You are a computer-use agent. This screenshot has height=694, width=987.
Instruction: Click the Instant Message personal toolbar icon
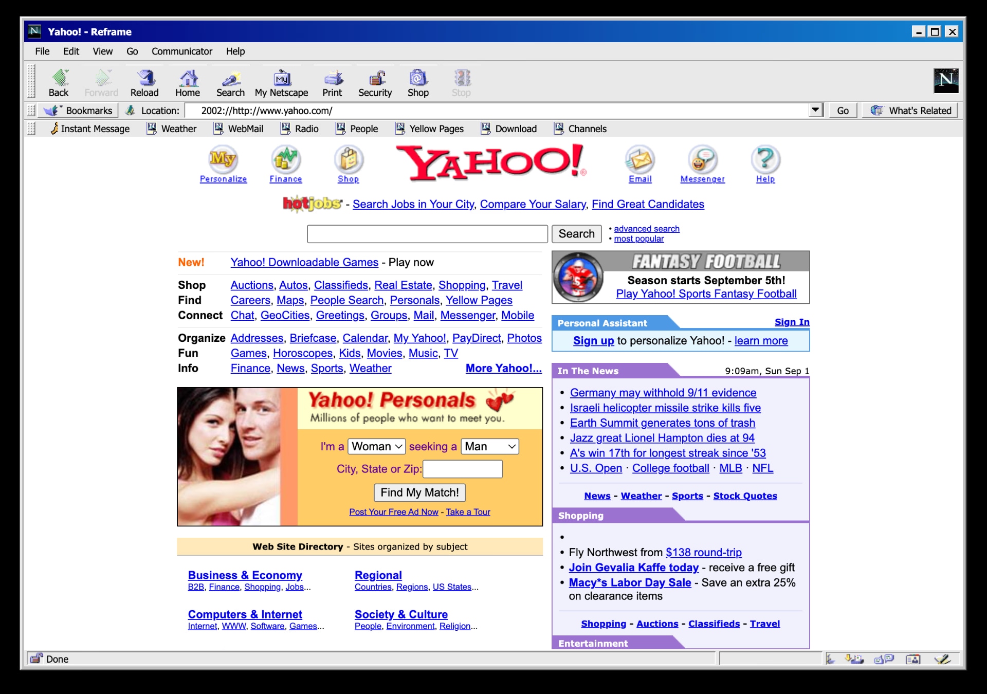point(89,129)
